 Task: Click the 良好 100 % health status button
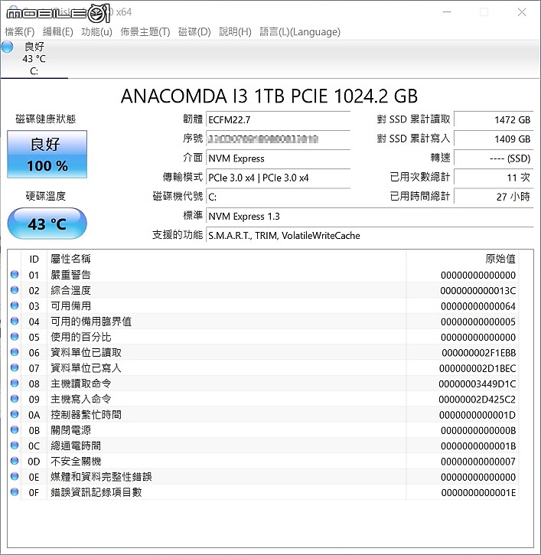click(47, 155)
